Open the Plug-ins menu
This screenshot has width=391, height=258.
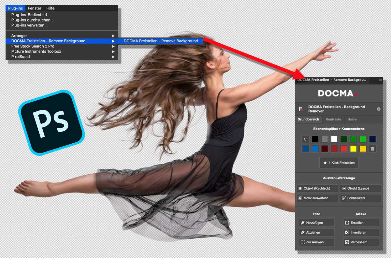point(15,8)
